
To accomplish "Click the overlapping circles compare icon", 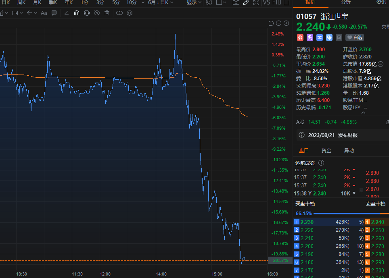I will click(119, 13).
